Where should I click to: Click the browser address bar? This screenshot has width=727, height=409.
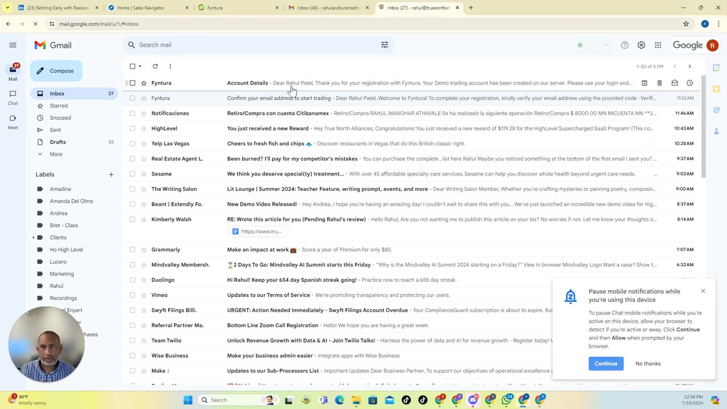(363, 24)
